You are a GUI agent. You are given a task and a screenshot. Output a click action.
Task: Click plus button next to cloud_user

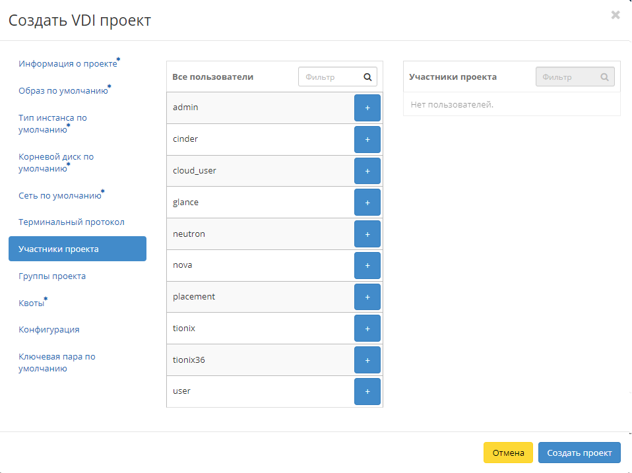tap(367, 171)
